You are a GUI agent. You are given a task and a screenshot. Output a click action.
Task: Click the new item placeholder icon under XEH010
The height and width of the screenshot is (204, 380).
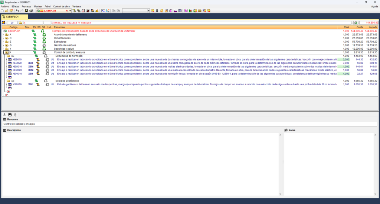10,77
